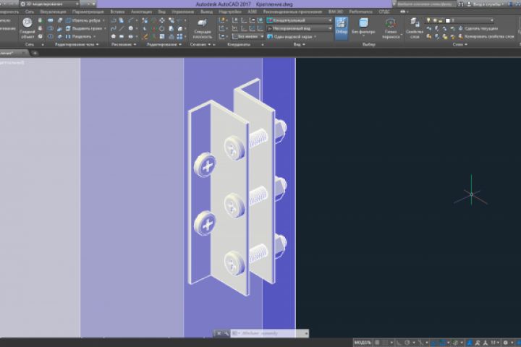
Task: Select the Rotate tool in the Editing panel
Action: pos(162,29)
